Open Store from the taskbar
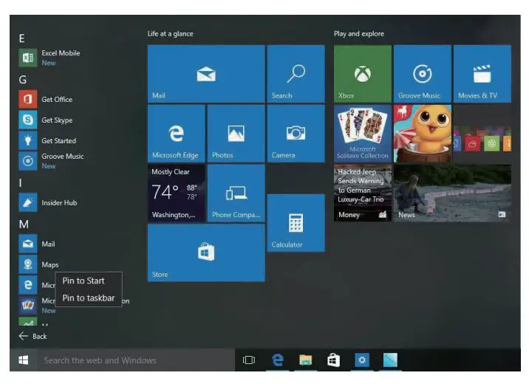This screenshot has width=529, height=384. coord(333,360)
